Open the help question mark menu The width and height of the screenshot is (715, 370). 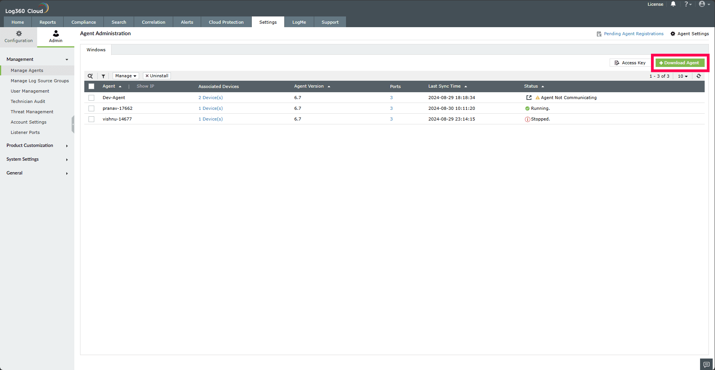tap(688, 4)
